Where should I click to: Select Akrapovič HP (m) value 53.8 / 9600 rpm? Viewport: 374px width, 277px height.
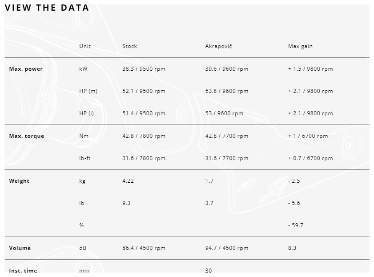click(227, 91)
